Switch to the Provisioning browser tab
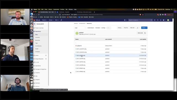The width and height of the screenshot is (177, 100). 84,12
